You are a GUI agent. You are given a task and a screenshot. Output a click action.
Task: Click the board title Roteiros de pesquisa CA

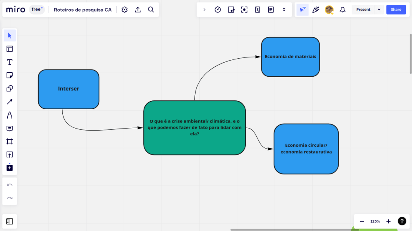tap(82, 10)
